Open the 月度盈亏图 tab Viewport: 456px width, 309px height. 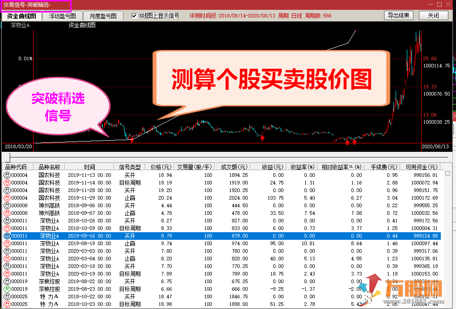pos(103,16)
